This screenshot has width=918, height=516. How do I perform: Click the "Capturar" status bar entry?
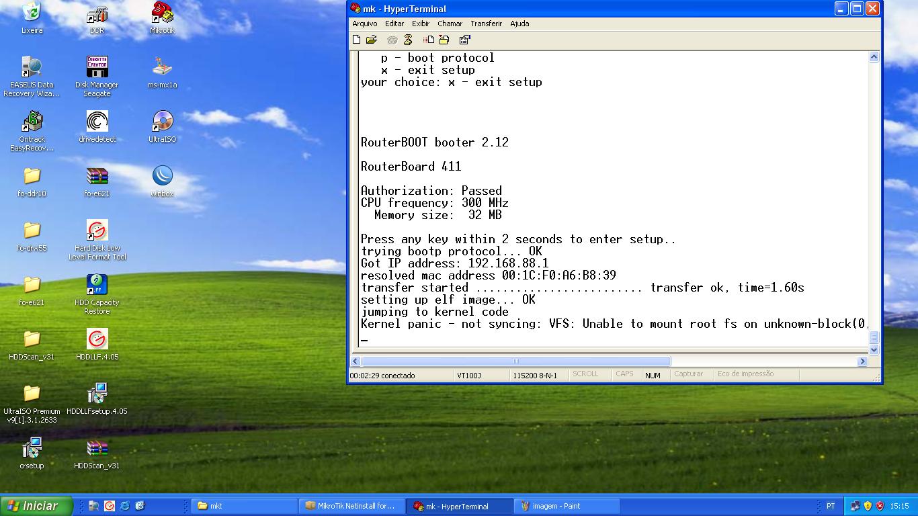coord(689,374)
